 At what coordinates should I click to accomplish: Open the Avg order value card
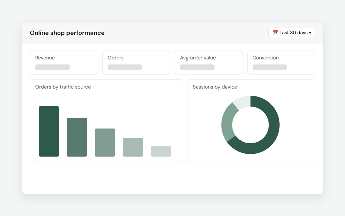[x=209, y=62]
